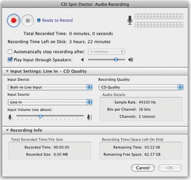The width and height of the screenshot is (191, 180).
Task: Open the Input Device dropdown
Action: click(50, 87)
